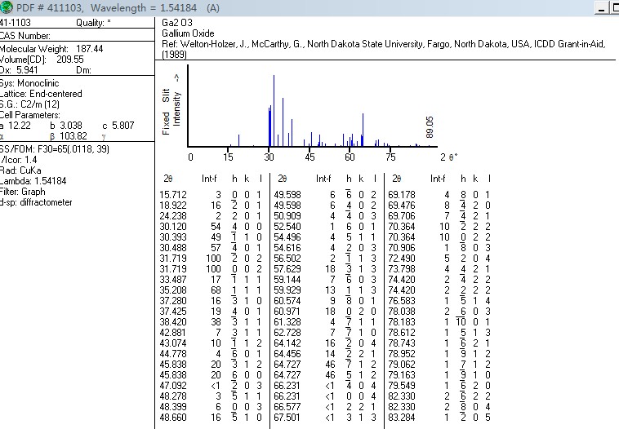
Task: Select the Ga2 O3 formula text
Action: (x=177, y=23)
